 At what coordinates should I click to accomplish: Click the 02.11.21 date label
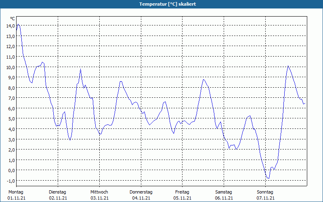(58, 198)
